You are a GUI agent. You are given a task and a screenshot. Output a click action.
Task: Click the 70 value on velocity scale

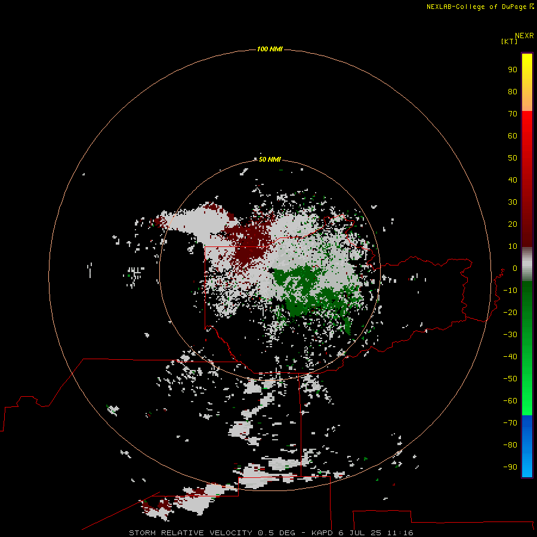pyautogui.click(x=513, y=114)
